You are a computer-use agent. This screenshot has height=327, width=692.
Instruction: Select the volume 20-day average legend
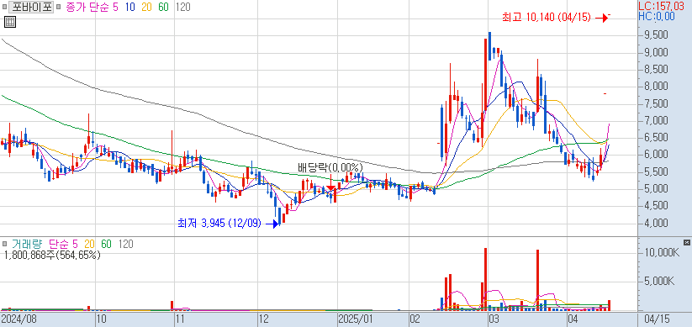click(x=90, y=244)
